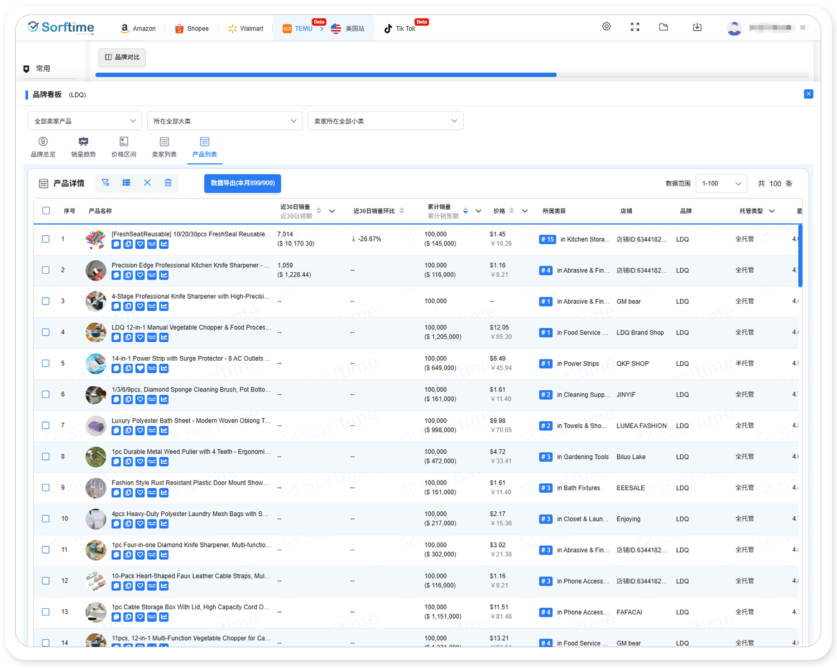The height and width of the screenshot is (669, 837).
Task: Click the Precision Edge Knife Sharpener thumbnail
Action: point(95,270)
